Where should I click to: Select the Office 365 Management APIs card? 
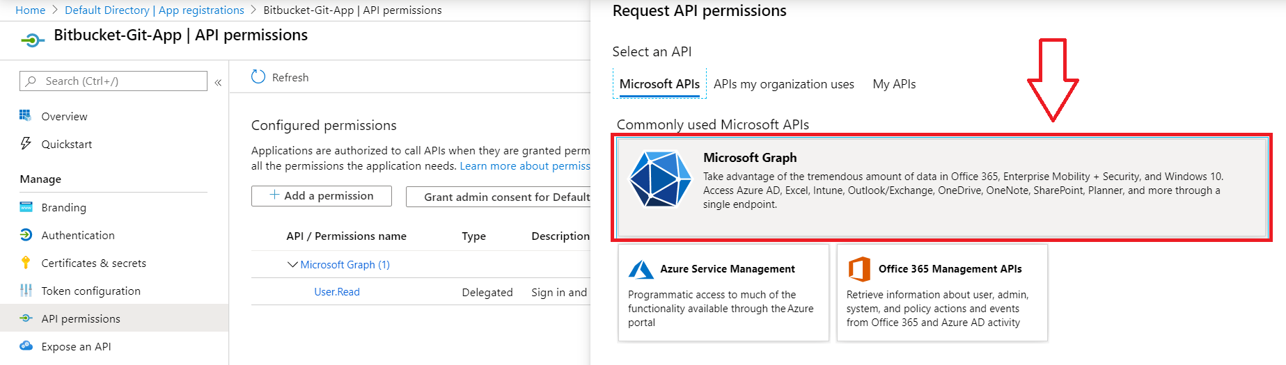[x=942, y=293]
